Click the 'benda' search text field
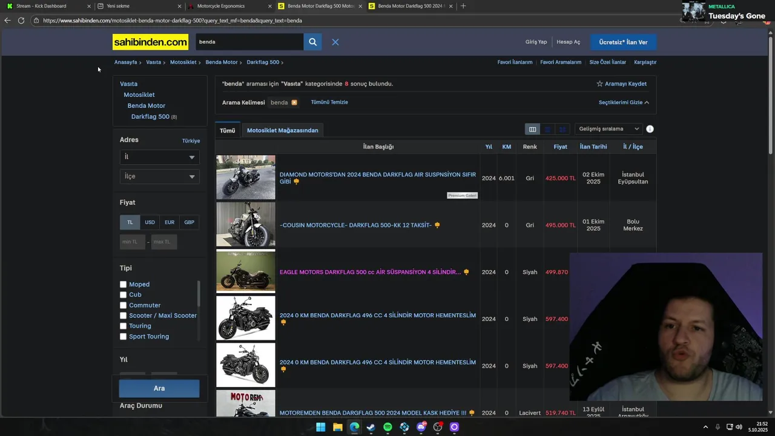The image size is (775, 436). click(249, 42)
